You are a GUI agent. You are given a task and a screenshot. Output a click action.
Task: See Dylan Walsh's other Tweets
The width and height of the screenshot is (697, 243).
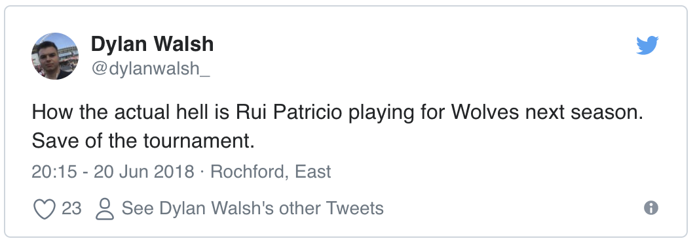[x=252, y=208]
